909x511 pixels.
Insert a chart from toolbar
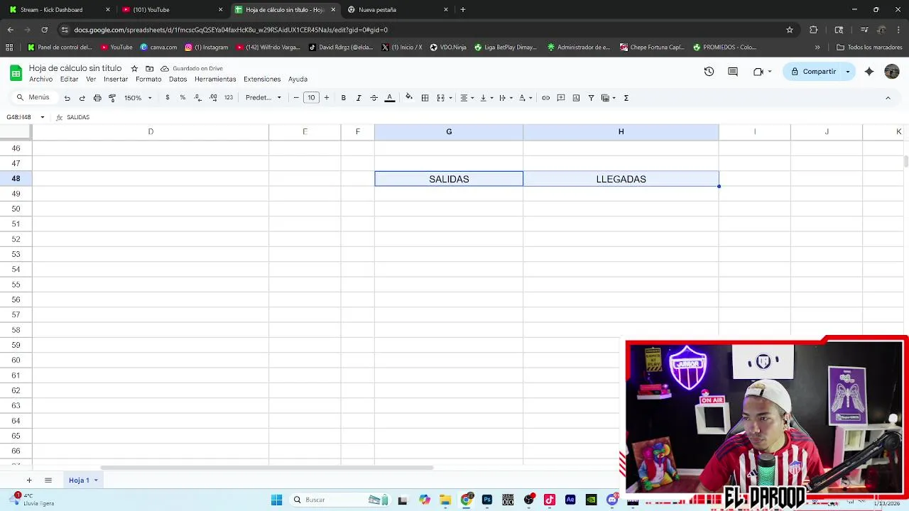(576, 98)
